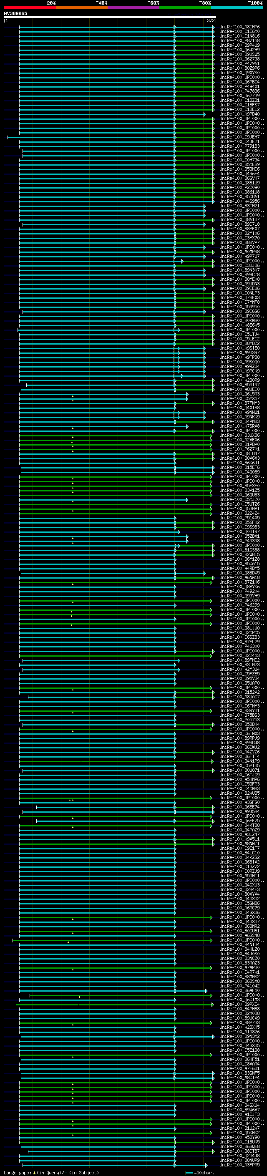The width and height of the screenshot is (267, 1176).
Task: Click hit label UniRef100_A7SRV8
Action: 239,426
